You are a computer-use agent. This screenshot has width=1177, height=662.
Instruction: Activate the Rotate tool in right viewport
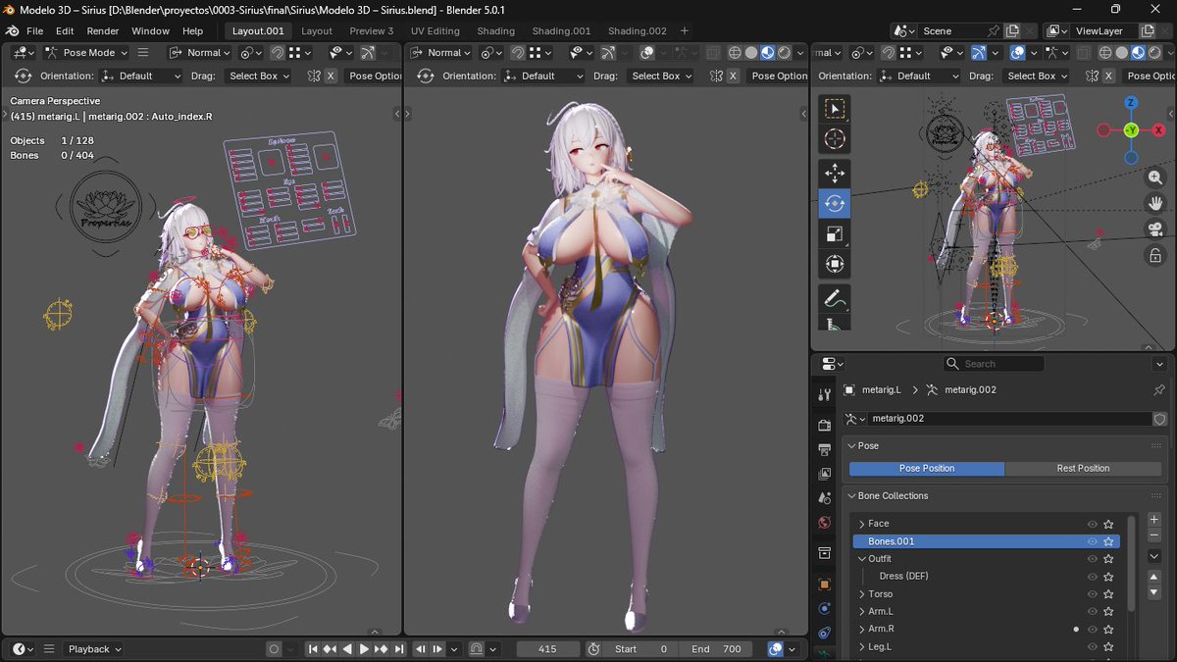[x=835, y=203]
